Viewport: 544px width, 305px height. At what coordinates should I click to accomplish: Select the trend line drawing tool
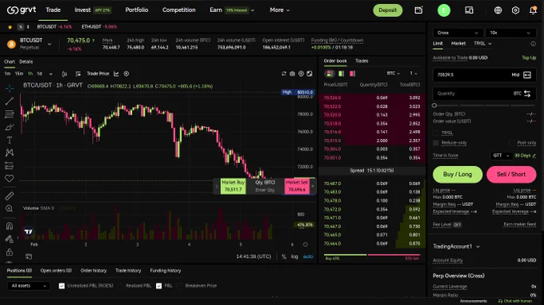coord(10,101)
